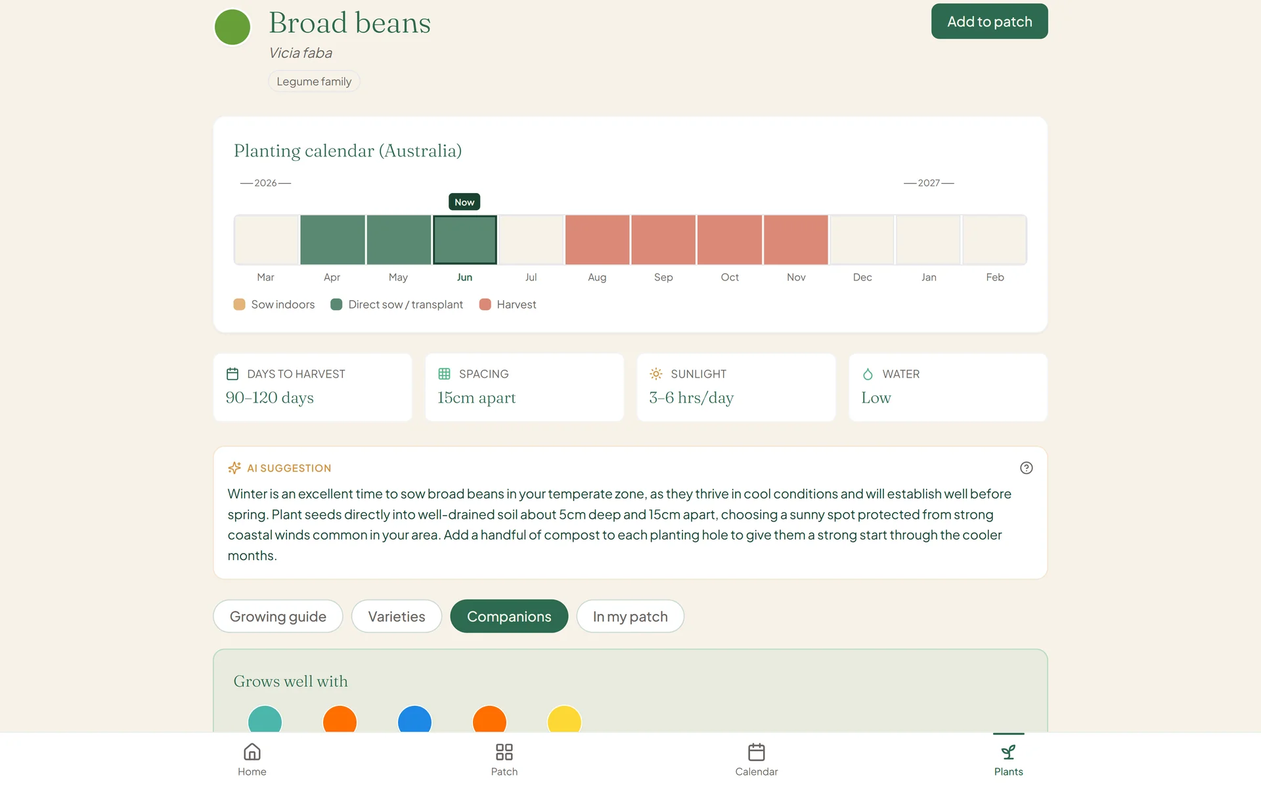Screen dimensions: 1261x788
Task: Click the Sunlight 3–6 hrs/day card
Action: 736,387
